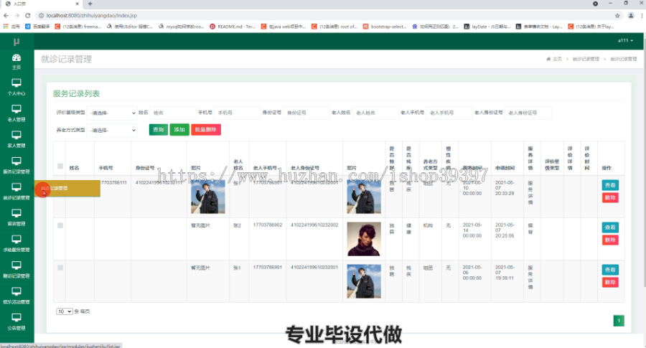This screenshot has width=646, height=348.
Task: Open the a111 user menu
Action: click(625, 40)
